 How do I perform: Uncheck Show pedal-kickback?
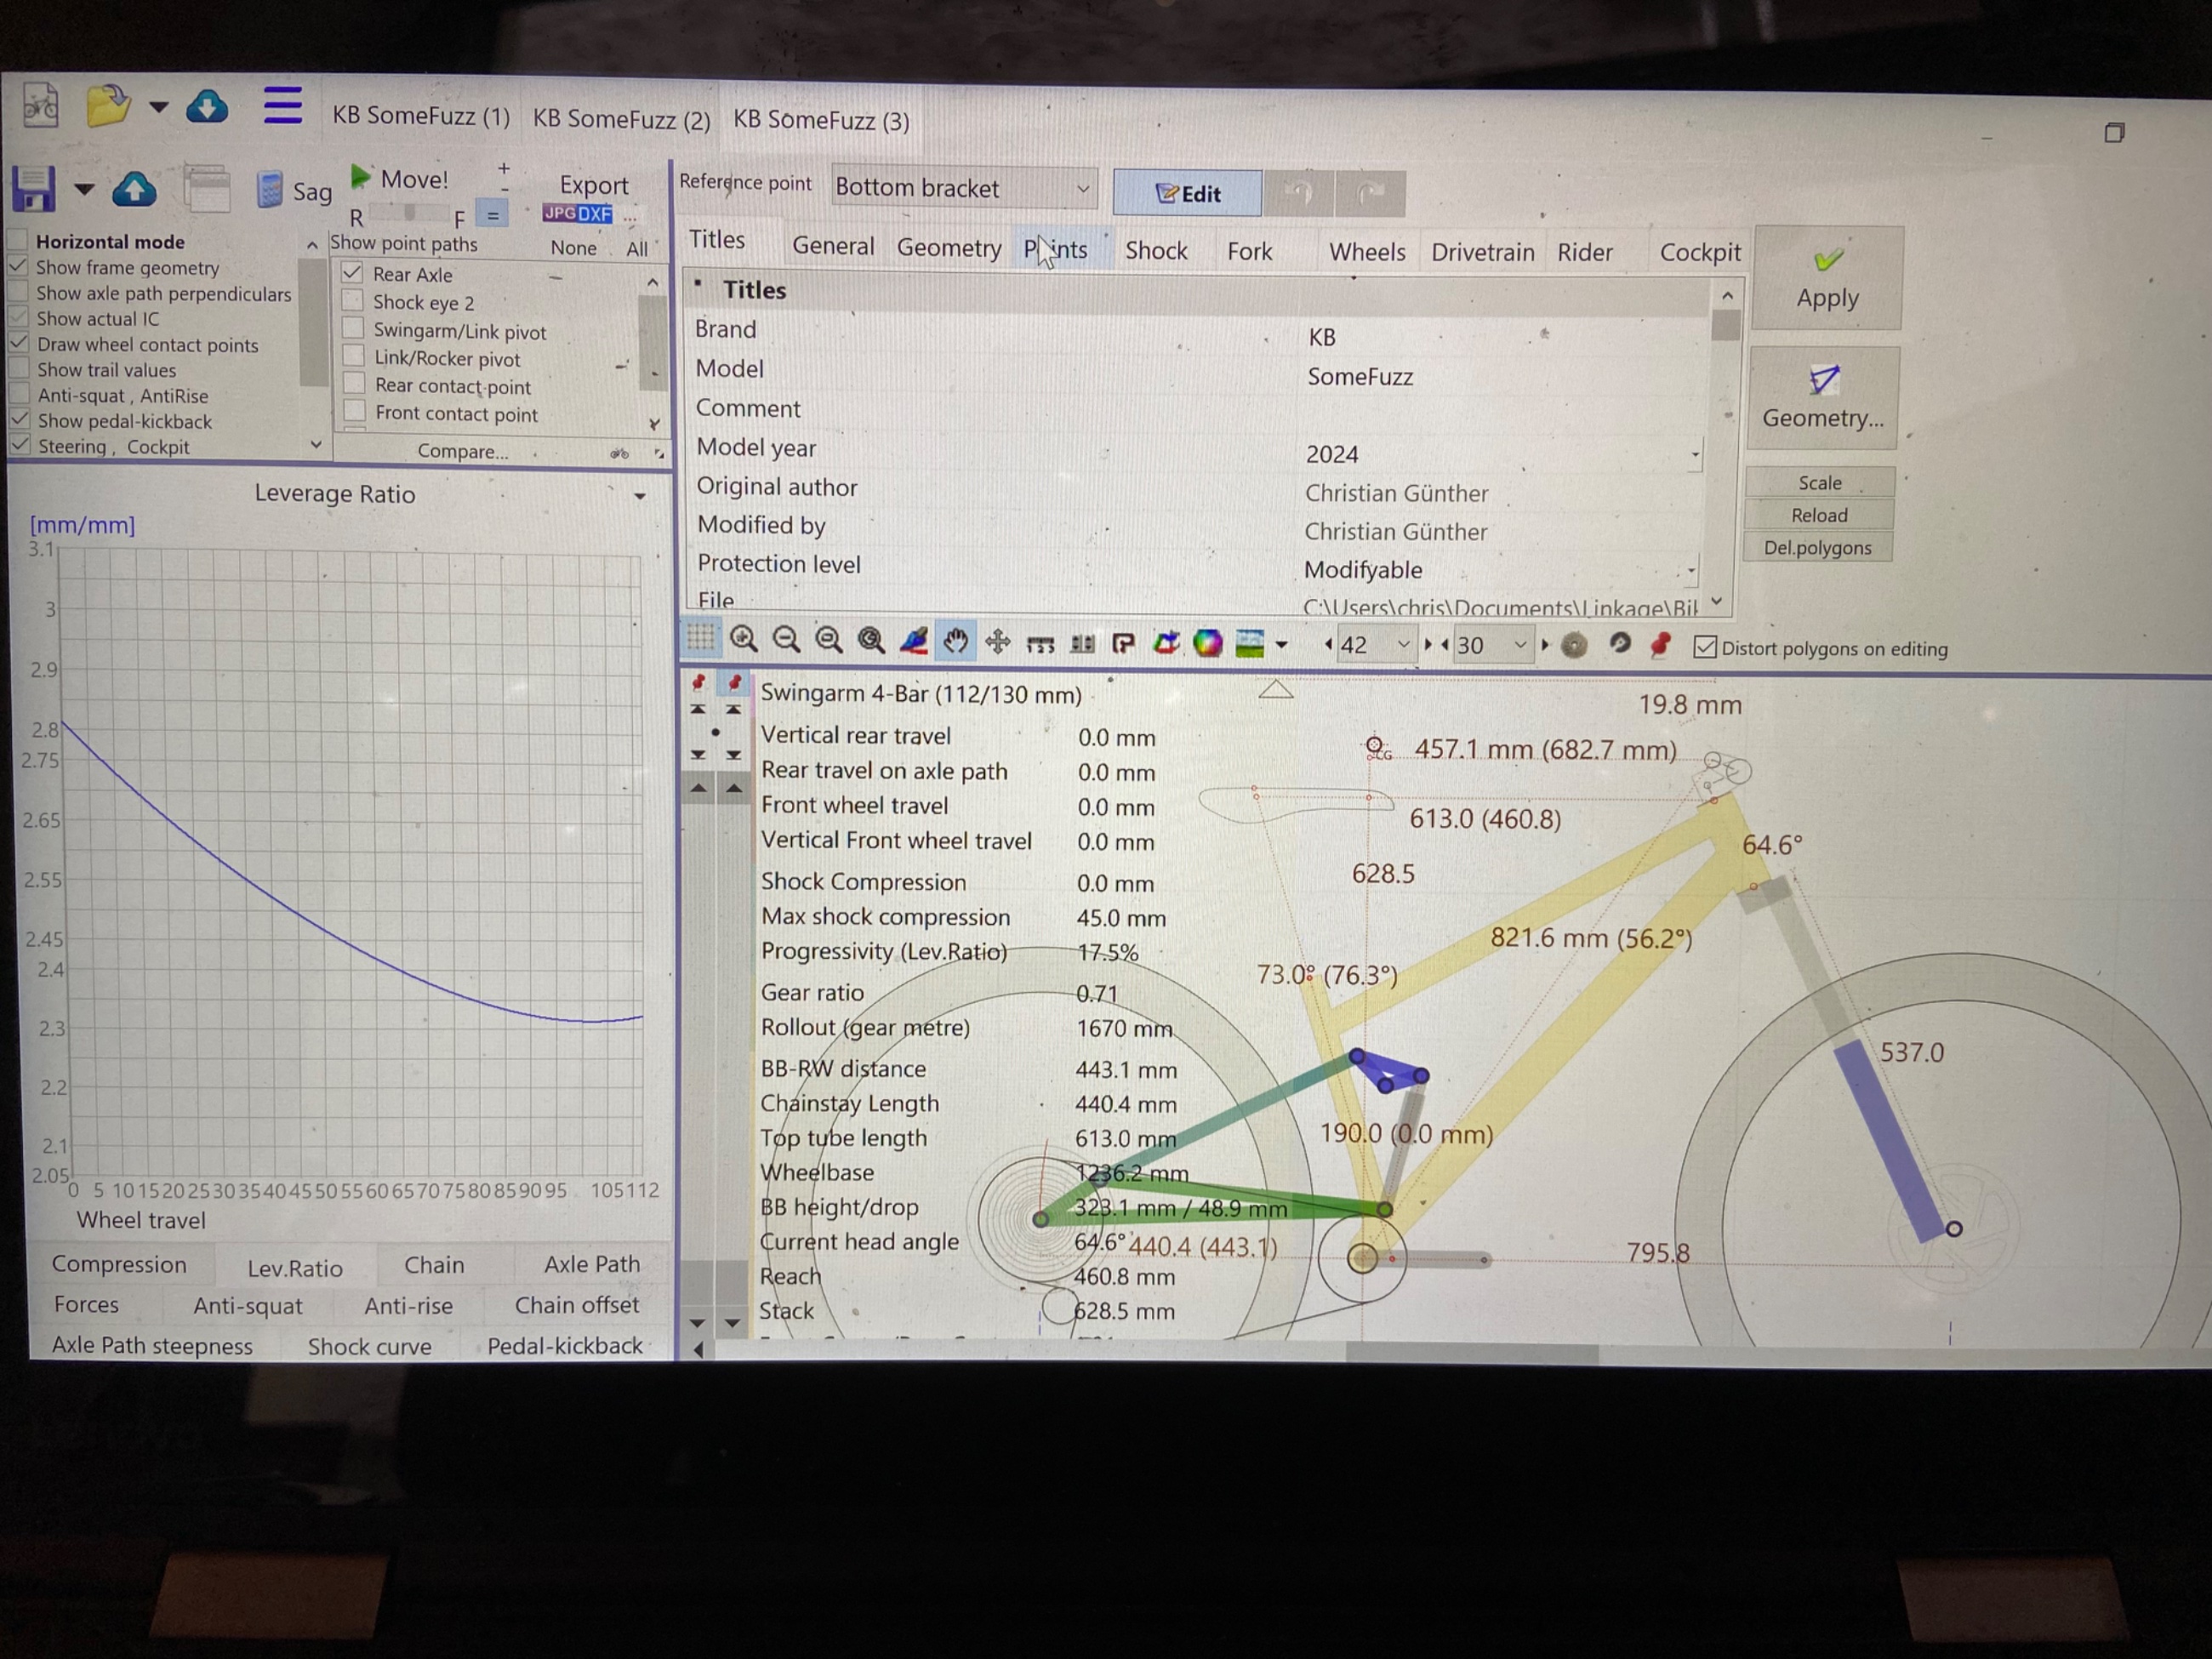coord(19,420)
